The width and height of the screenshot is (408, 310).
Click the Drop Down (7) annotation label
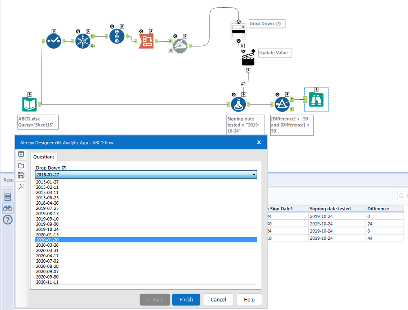[x=267, y=24]
